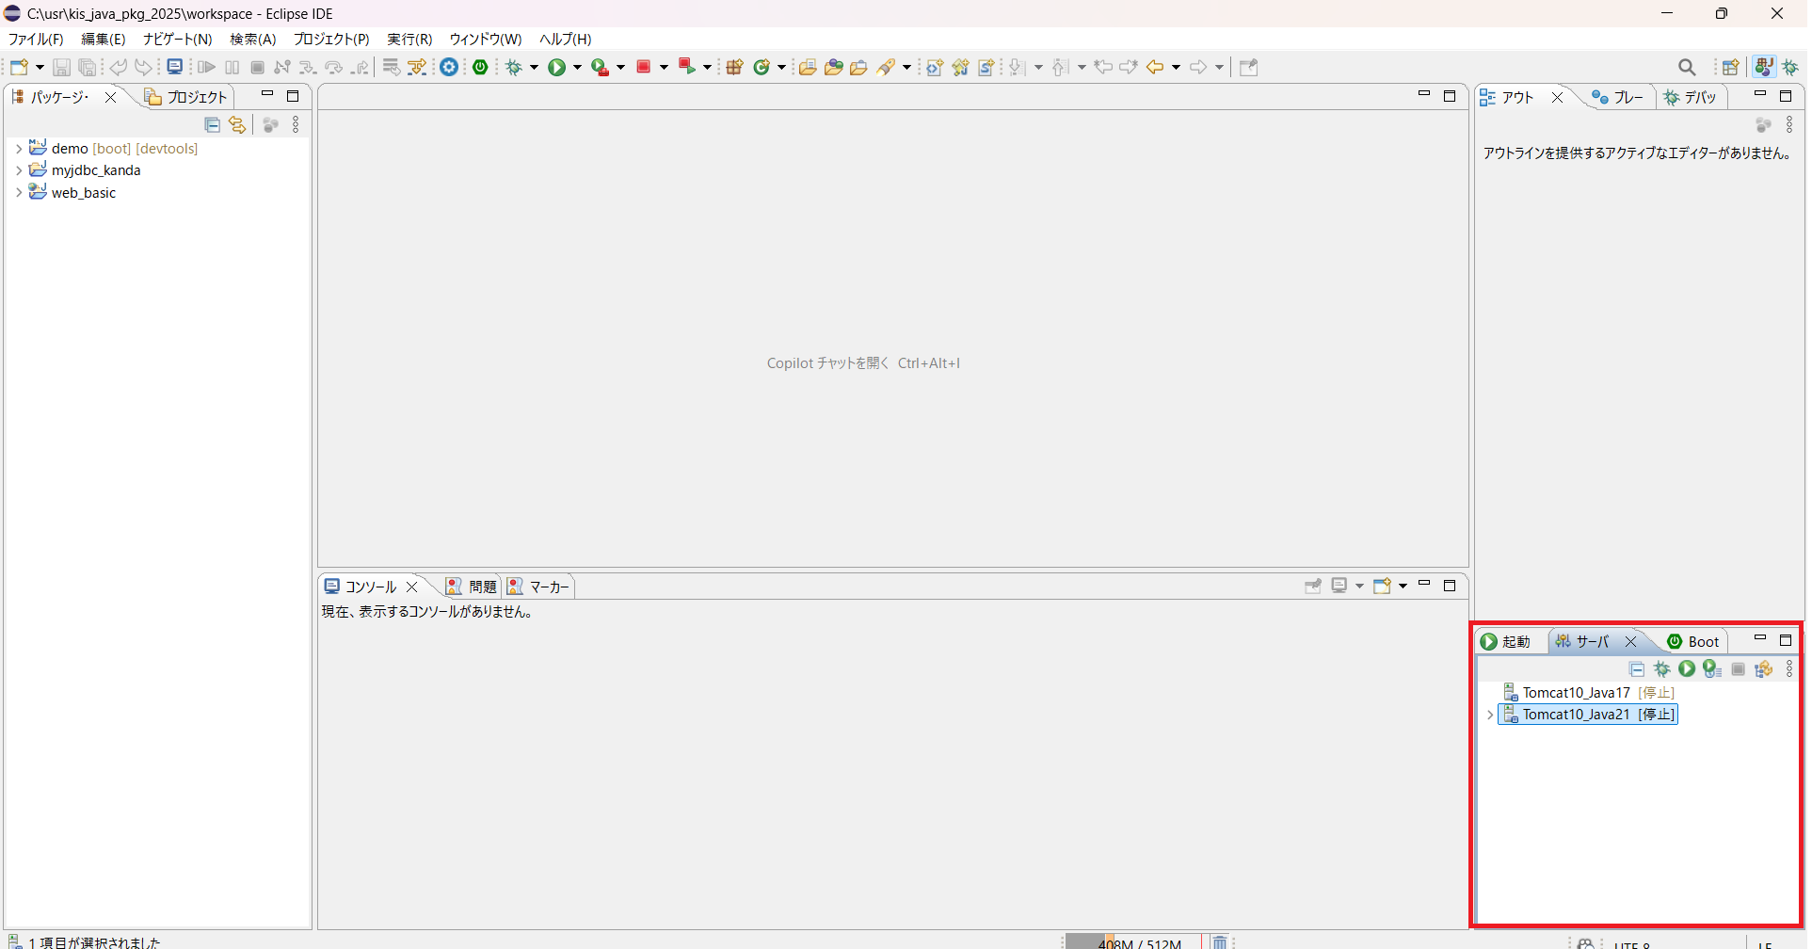
Task: Open the プロジェクト(P) menu
Action: click(330, 40)
